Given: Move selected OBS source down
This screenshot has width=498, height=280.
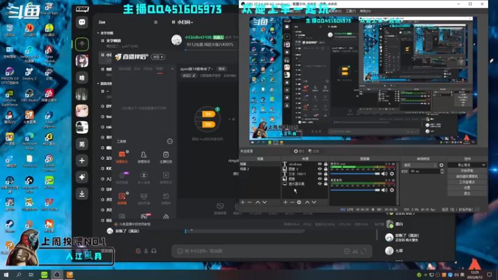Looking at the screenshot, I should (x=314, y=202).
